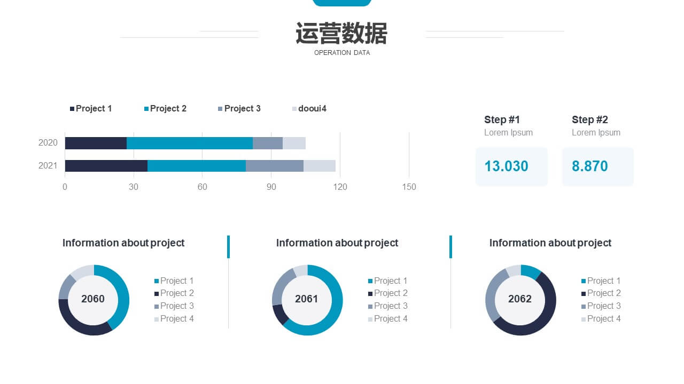Click the 2060 donut chart center label
The width and height of the screenshot is (684, 384).
(x=93, y=299)
